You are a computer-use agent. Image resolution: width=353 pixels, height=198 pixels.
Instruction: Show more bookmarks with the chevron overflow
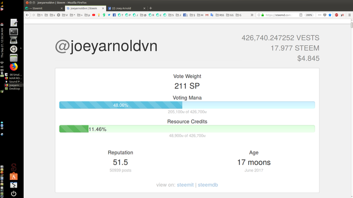tap(252, 15)
